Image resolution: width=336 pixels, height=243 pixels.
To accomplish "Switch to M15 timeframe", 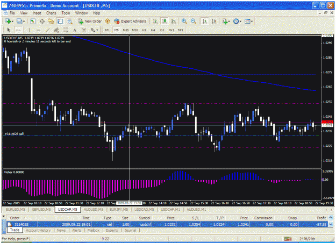I will [x=126, y=30].
